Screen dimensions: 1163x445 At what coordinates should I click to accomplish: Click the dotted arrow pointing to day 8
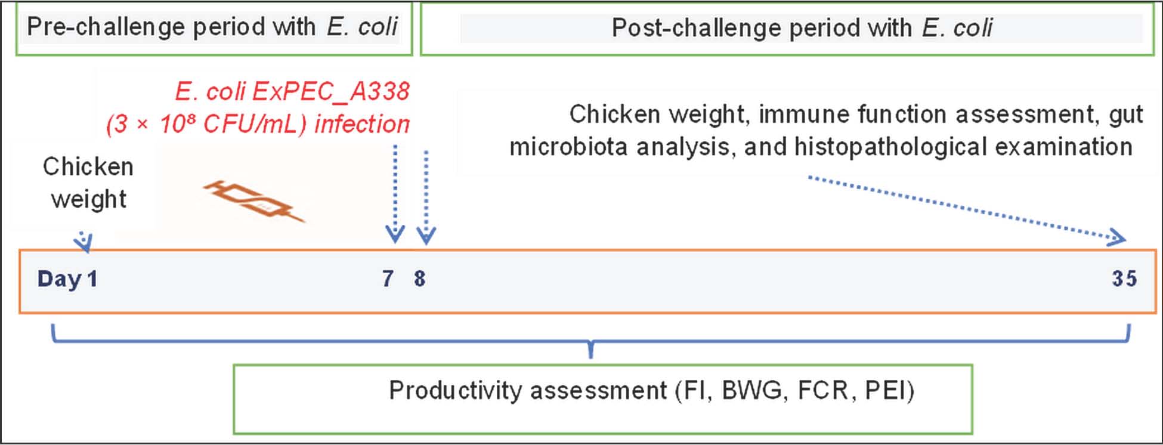pos(426,197)
